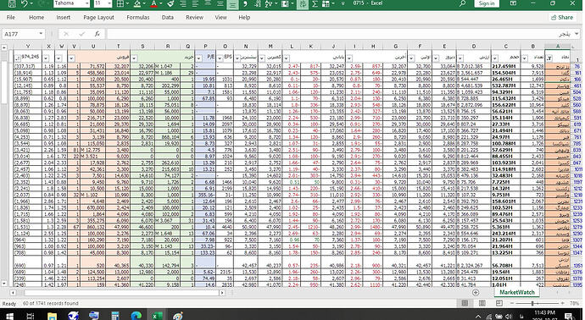Screen dimensions: 585x320
Task: Open the Formulas ribbon tab
Action: [x=138, y=18]
